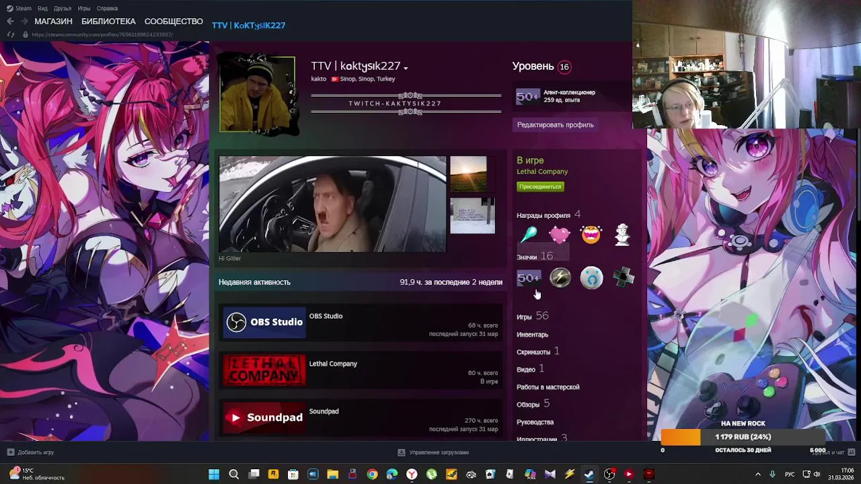The width and height of the screenshot is (861, 484).
Task: Open the Windows Start menu
Action: (x=214, y=475)
